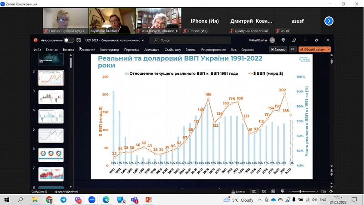Open Microsoft Teams from the taskbar
Viewport: 364px width, 205px height.
tap(134, 200)
